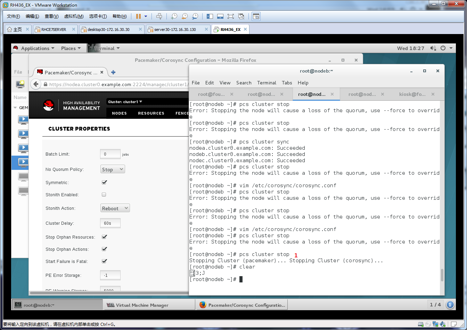Enable the Stonith Enabled checkbox

(104, 195)
